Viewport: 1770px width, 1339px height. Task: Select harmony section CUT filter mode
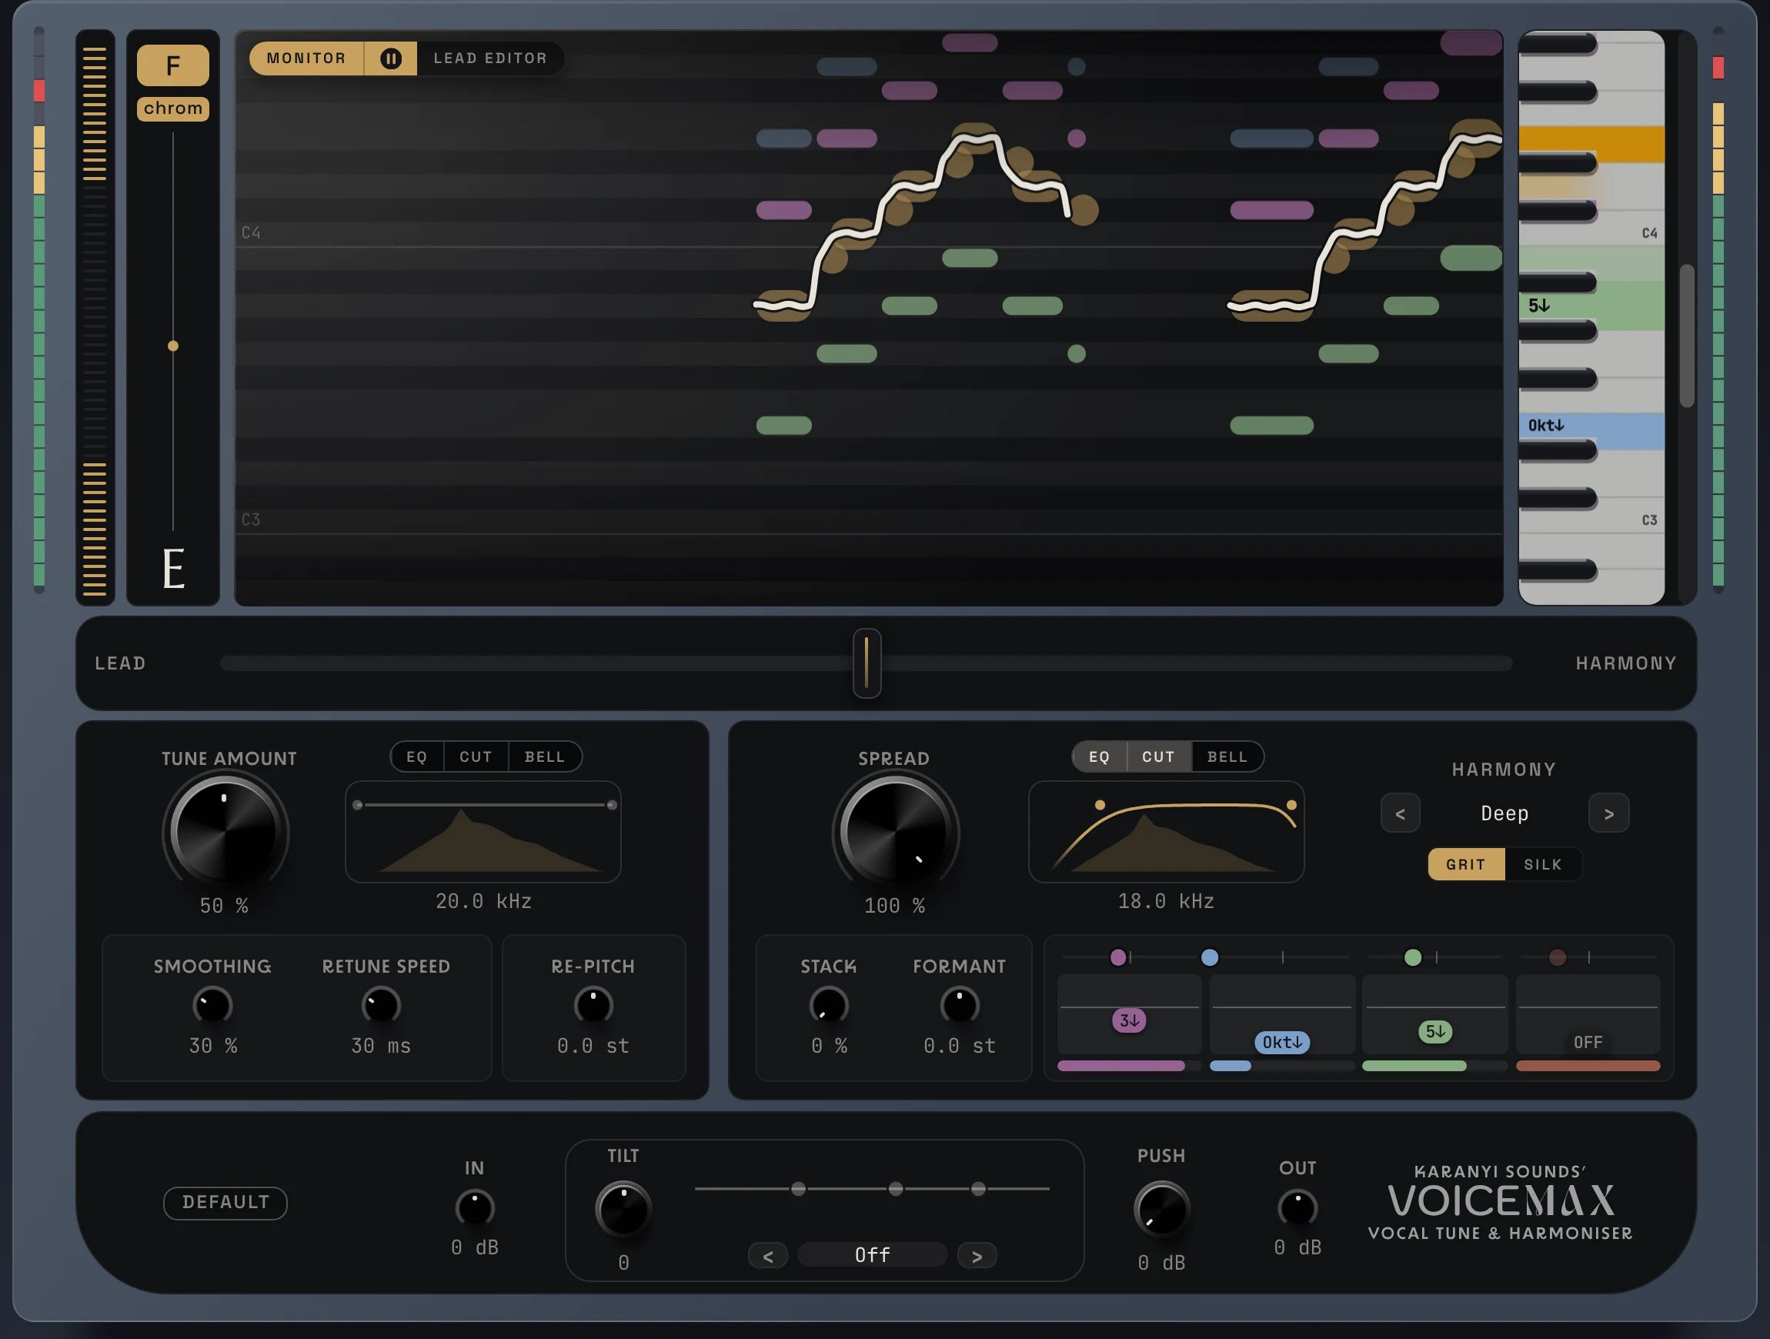[1159, 756]
